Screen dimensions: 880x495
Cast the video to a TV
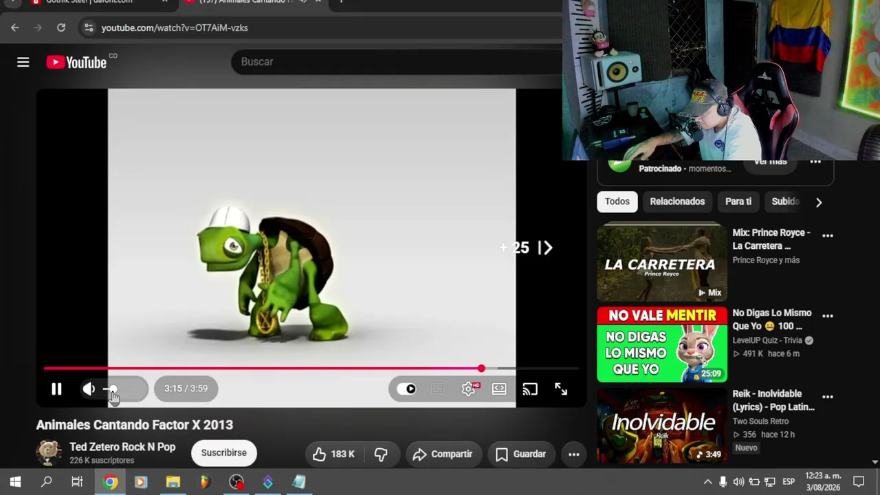click(529, 389)
